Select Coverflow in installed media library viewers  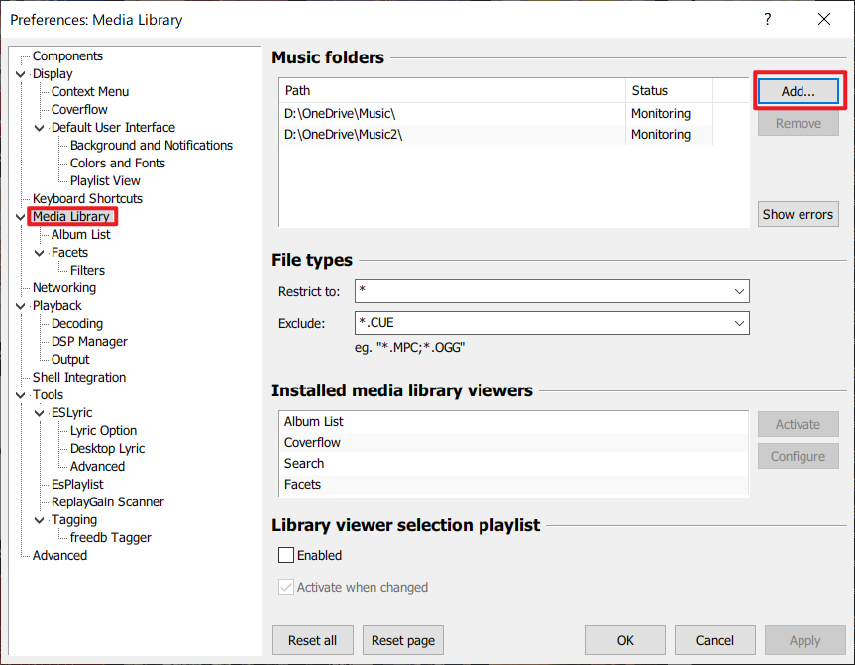click(312, 442)
